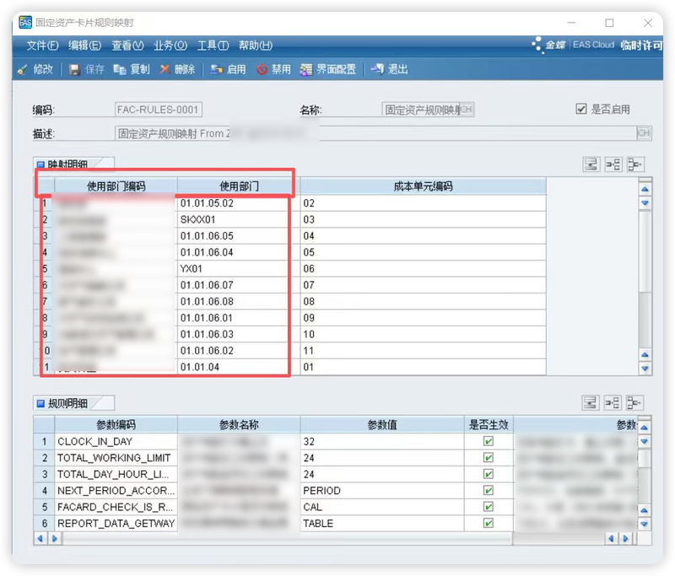Click insert-row icon above the mapping detail table

[613, 164]
